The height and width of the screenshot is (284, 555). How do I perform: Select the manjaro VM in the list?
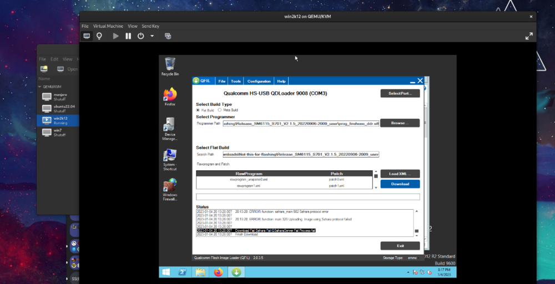click(x=58, y=97)
